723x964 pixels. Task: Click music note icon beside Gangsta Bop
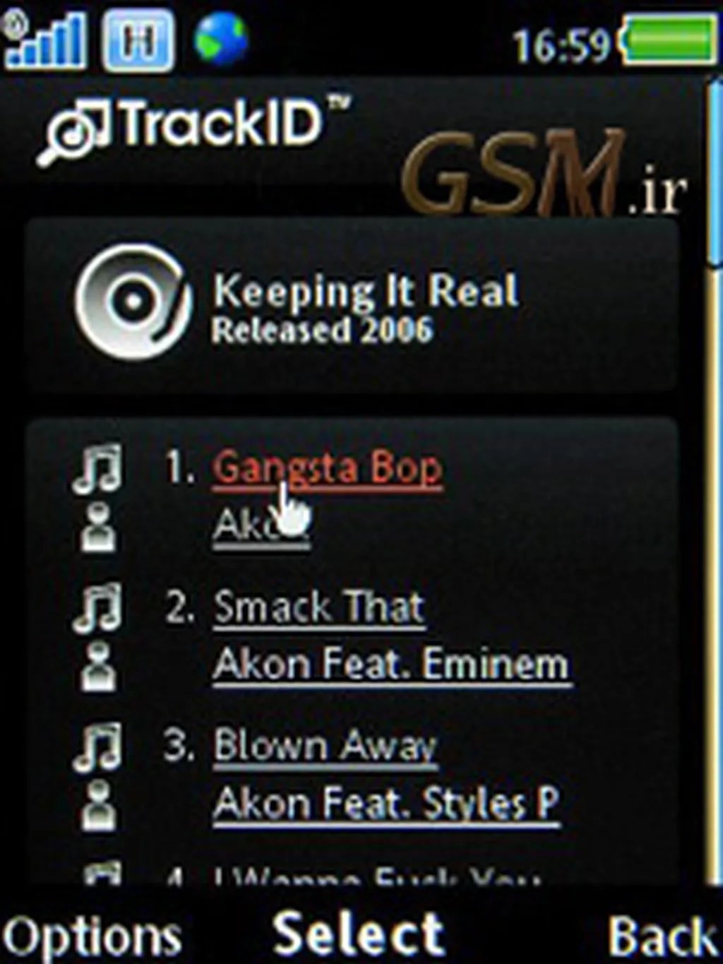click(x=97, y=468)
